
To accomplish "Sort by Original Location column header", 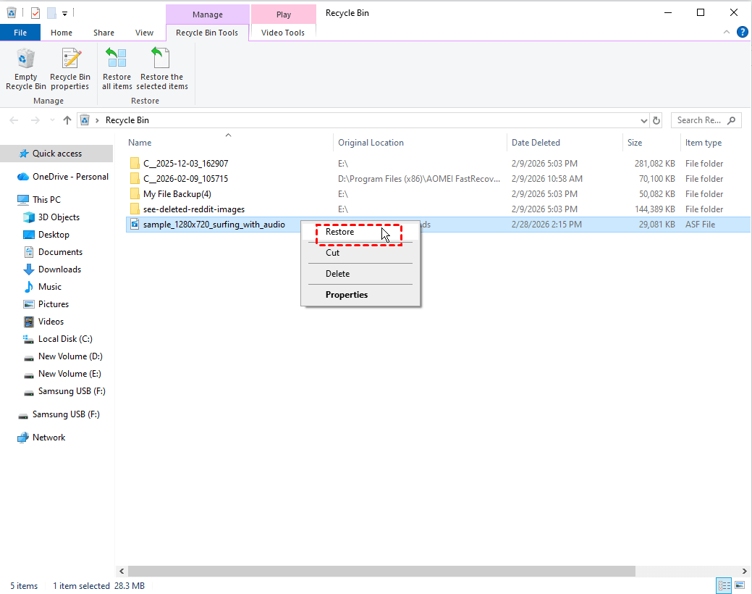I will coord(420,143).
